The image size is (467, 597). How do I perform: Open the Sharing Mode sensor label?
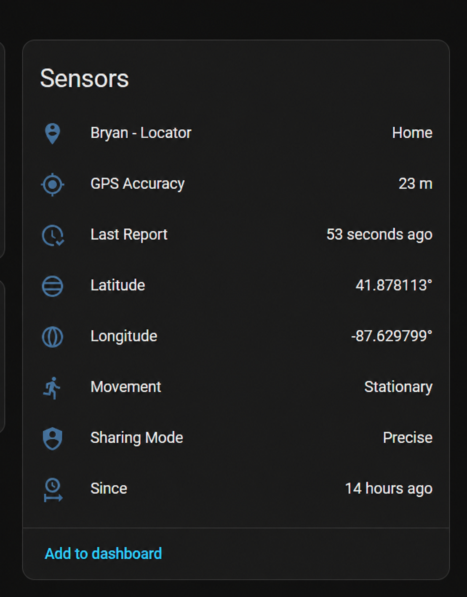click(137, 438)
